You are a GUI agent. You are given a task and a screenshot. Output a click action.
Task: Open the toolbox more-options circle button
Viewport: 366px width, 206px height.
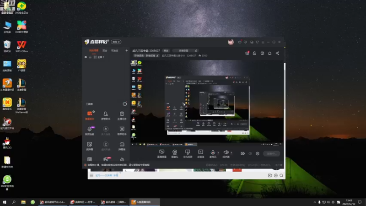(x=125, y=104)
